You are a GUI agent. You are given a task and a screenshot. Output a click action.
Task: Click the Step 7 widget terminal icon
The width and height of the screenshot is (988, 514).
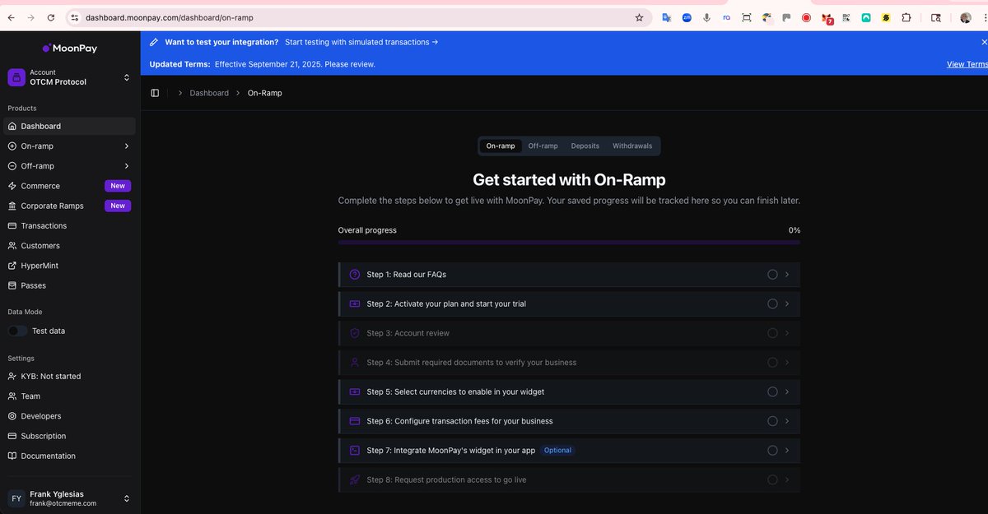click(x=355, y=451)
